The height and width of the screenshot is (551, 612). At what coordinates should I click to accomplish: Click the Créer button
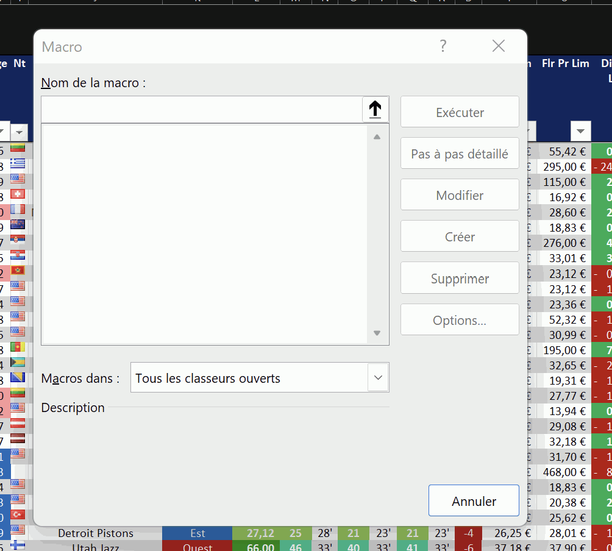click(x=460, y=236)
